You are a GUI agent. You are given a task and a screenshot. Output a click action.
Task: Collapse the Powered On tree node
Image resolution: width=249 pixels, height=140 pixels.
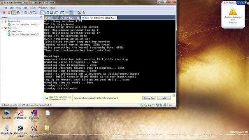point(2,21)
